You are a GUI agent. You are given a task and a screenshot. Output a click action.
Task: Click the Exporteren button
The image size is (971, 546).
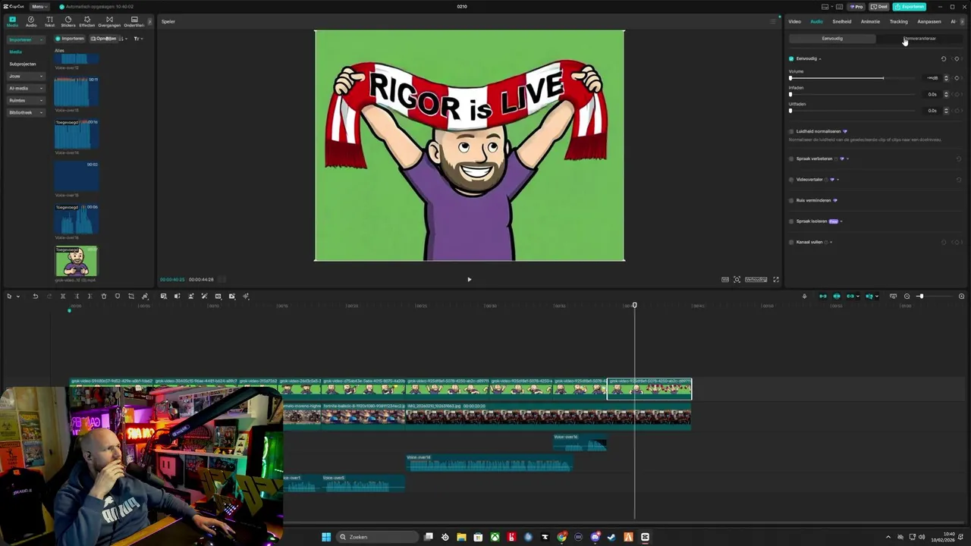point(909,7)
